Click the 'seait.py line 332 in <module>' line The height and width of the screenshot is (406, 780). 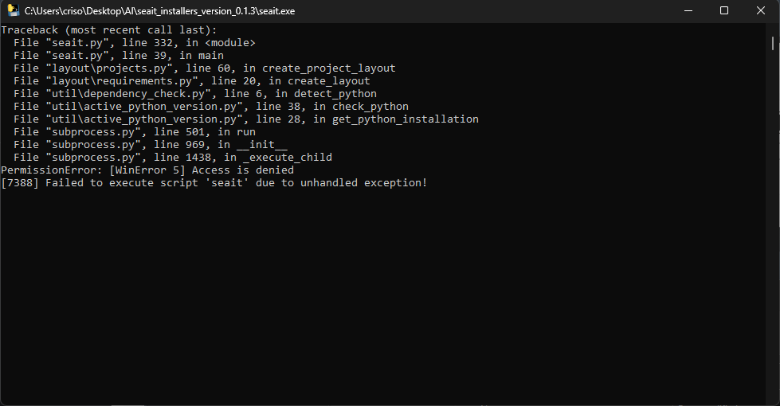pos(135,43)
